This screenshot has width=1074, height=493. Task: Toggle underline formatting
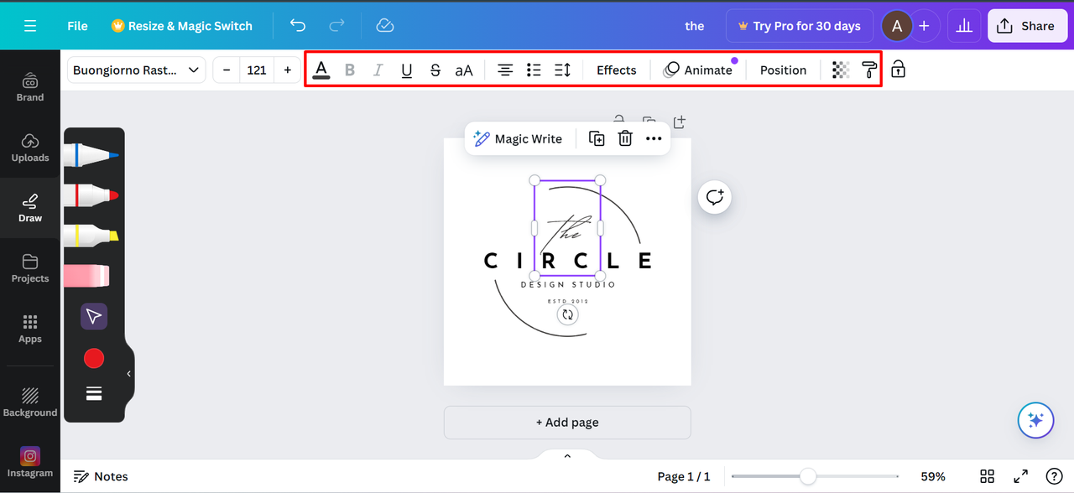[407, 70]
